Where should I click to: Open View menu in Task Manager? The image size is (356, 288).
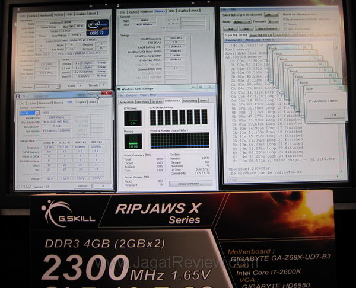point(143,95)
